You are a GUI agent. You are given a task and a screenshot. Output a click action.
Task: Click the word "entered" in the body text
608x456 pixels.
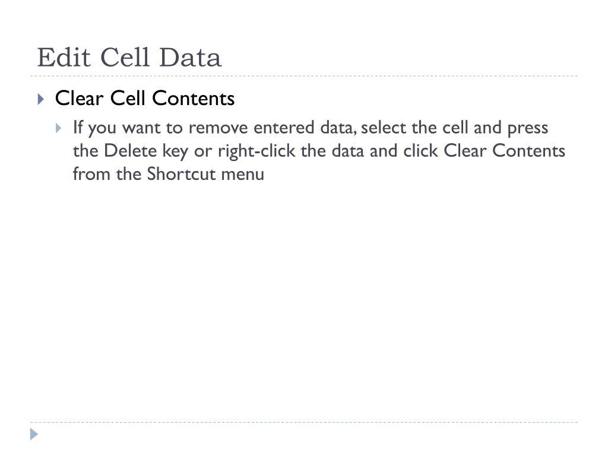tap(284, 128)
